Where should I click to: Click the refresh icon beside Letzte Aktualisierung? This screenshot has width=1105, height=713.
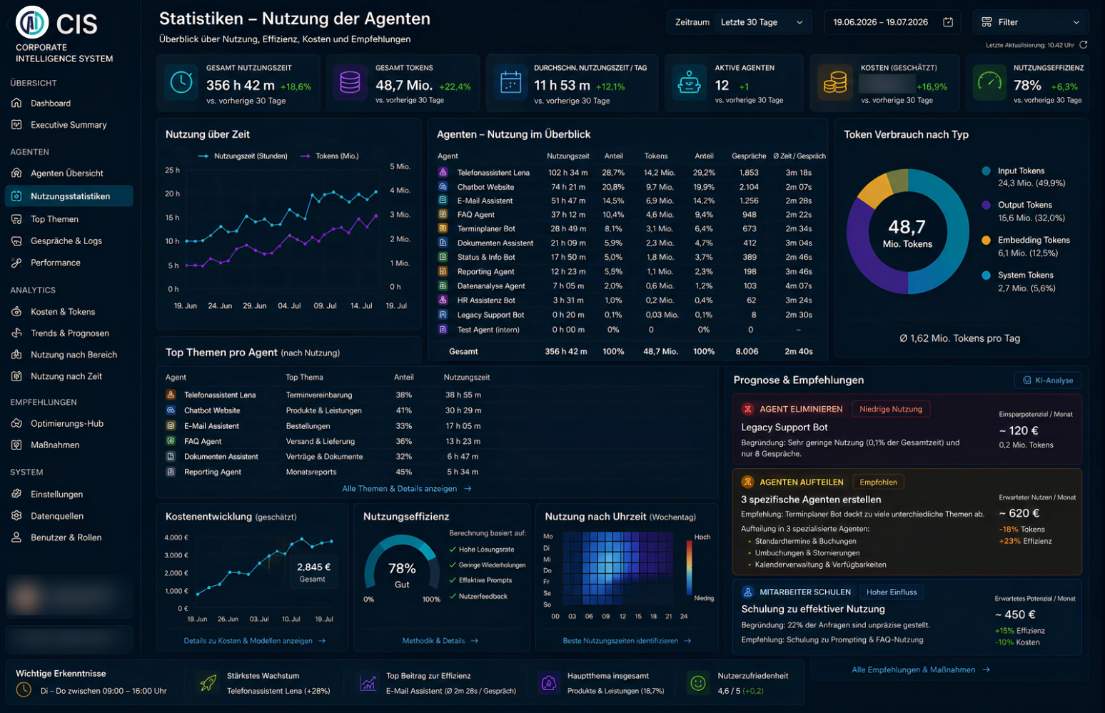1083,45
